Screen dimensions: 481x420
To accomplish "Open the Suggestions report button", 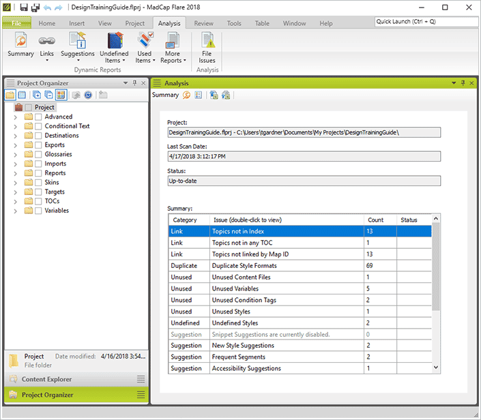I will click(78, 45).
